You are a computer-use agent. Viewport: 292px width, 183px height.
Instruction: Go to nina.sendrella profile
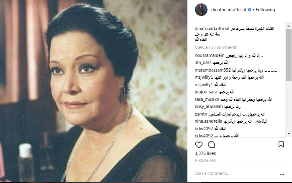(208, 121)
